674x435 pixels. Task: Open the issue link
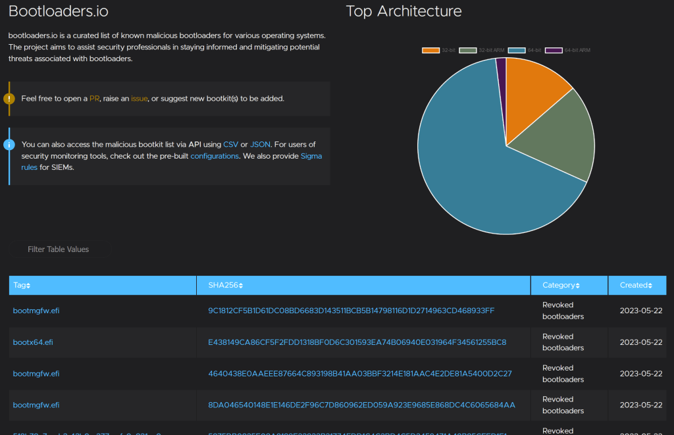(139, 99)
